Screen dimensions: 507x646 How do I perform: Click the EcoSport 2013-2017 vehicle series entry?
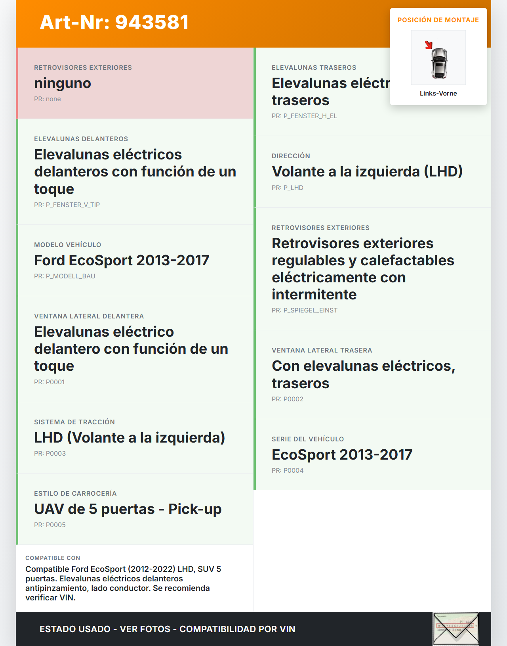342,455
